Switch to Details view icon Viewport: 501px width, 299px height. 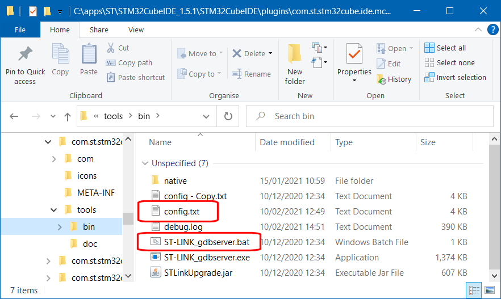pos(474,290)
